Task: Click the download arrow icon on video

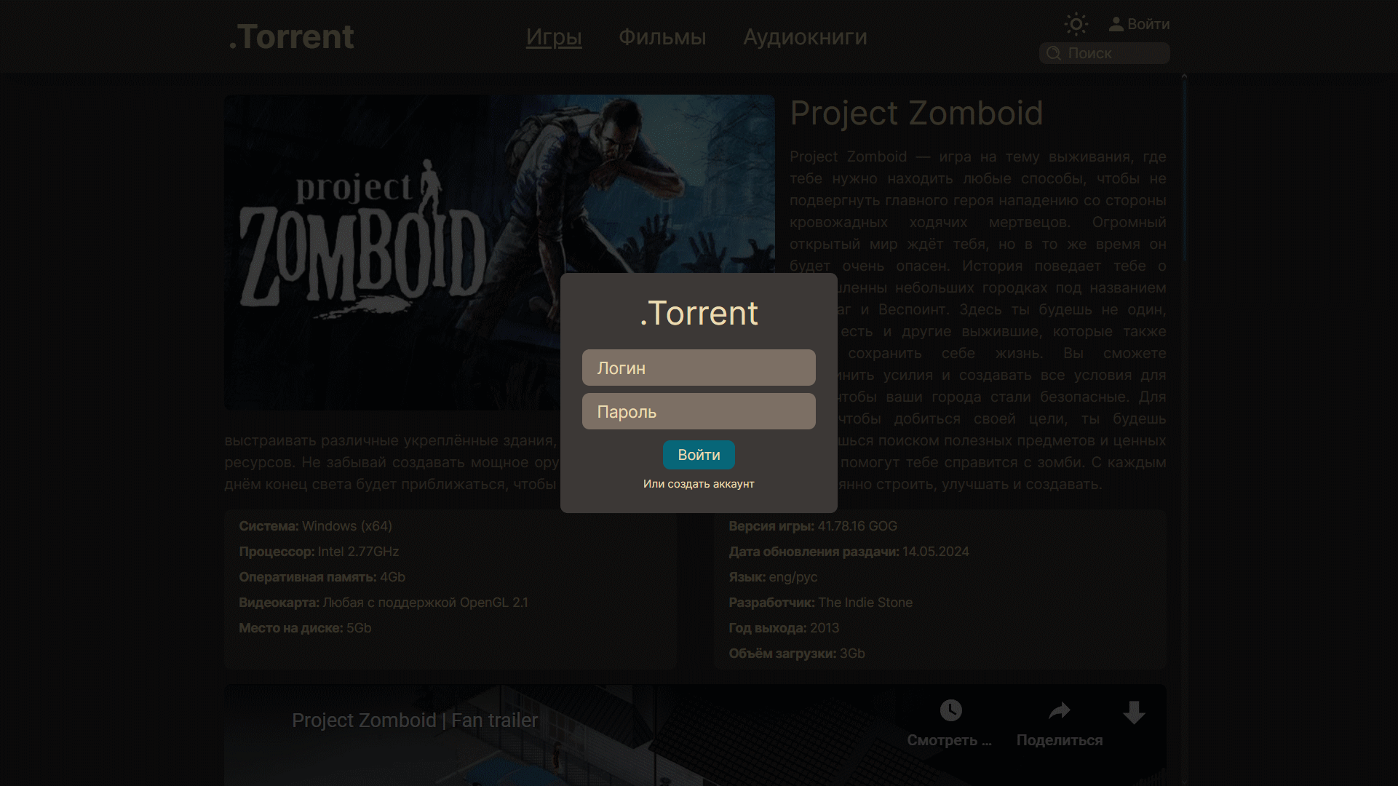Action: click(1133, 712)
